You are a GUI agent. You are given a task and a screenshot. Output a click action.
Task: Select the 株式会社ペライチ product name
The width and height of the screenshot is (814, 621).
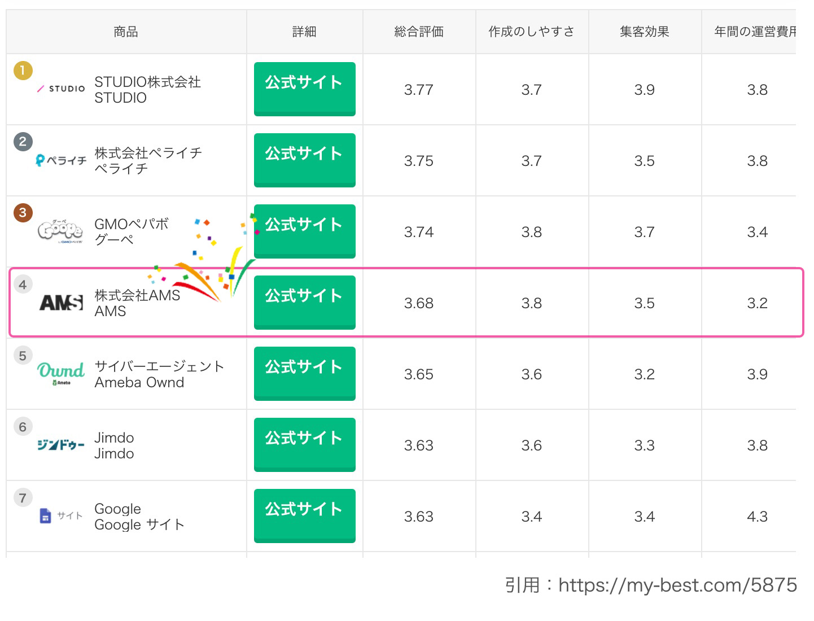tap(148, 161)
